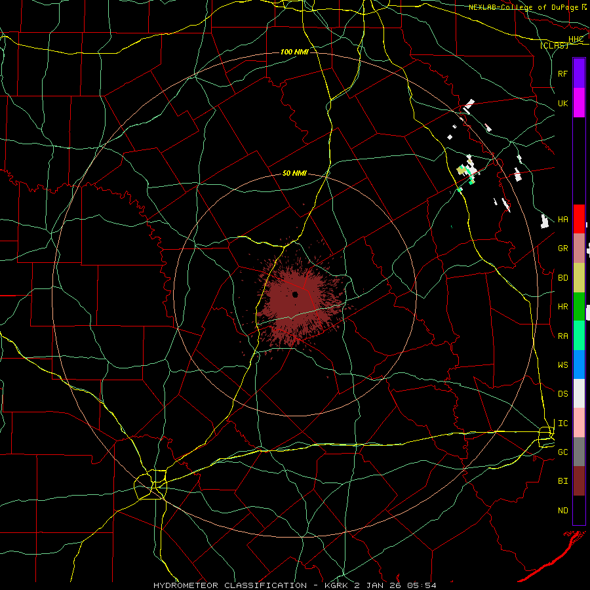This screenshot has height=590, width=590.
Task: Click the 'IC' legend label
Action: click(x=562, y=423)
